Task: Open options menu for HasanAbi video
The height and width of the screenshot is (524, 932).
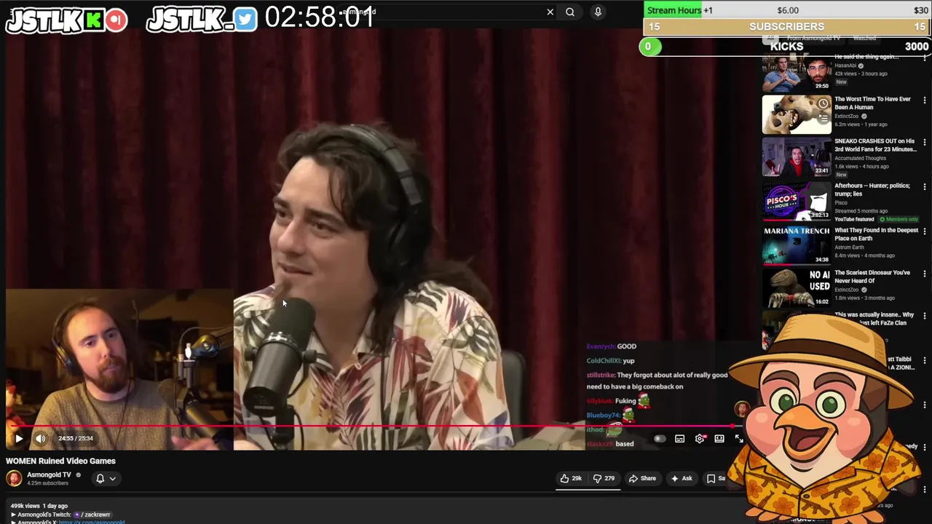Action: coord(925,58)
